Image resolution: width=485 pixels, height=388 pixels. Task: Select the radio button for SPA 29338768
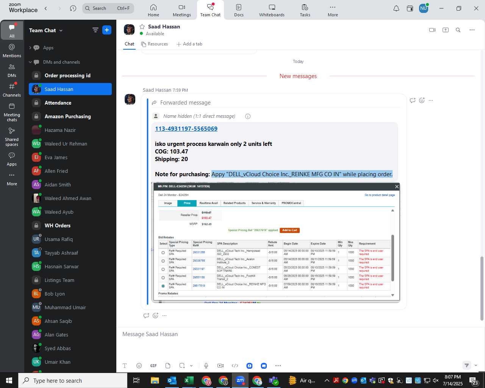(x=163, y=261)
